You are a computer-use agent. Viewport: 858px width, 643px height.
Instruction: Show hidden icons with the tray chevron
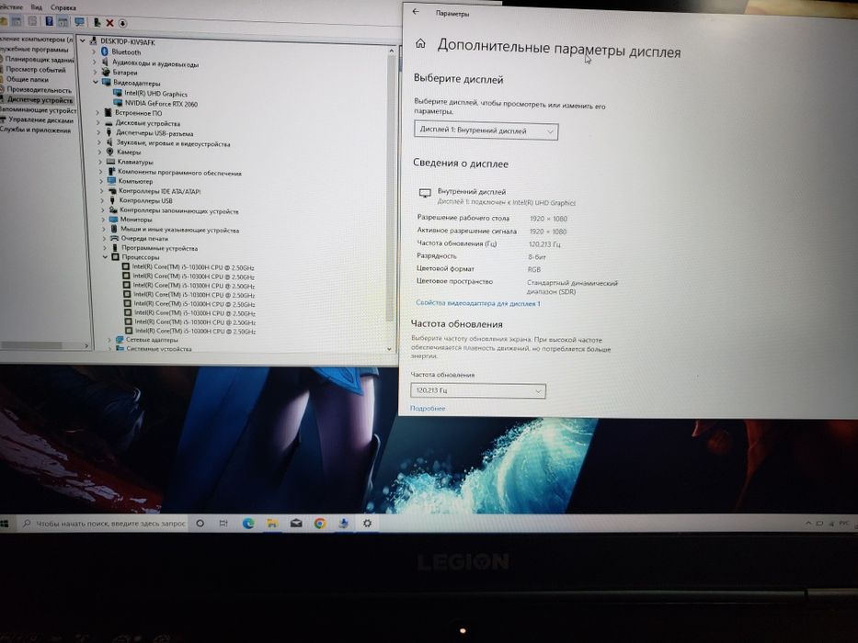click(x=808, y=524)
